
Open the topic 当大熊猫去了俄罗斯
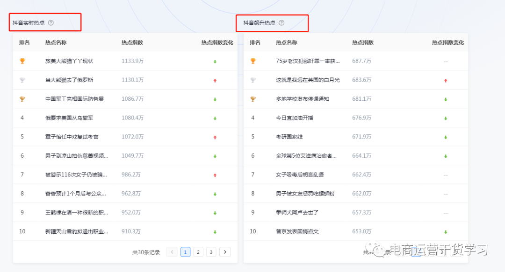tap(69, 80)
